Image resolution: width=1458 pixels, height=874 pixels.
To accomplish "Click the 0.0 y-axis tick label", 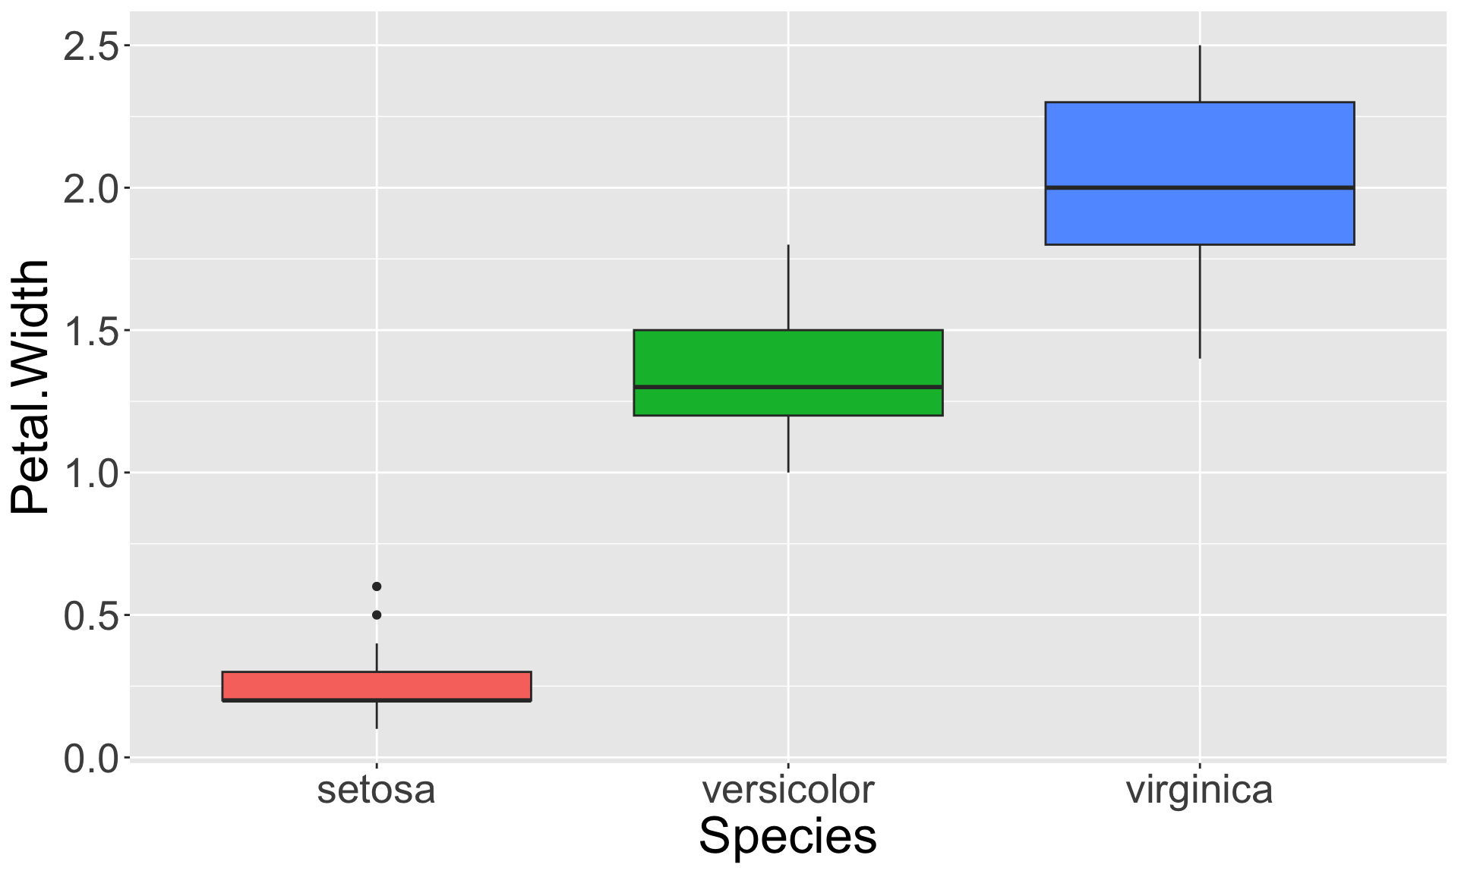I will click(91, 758).
